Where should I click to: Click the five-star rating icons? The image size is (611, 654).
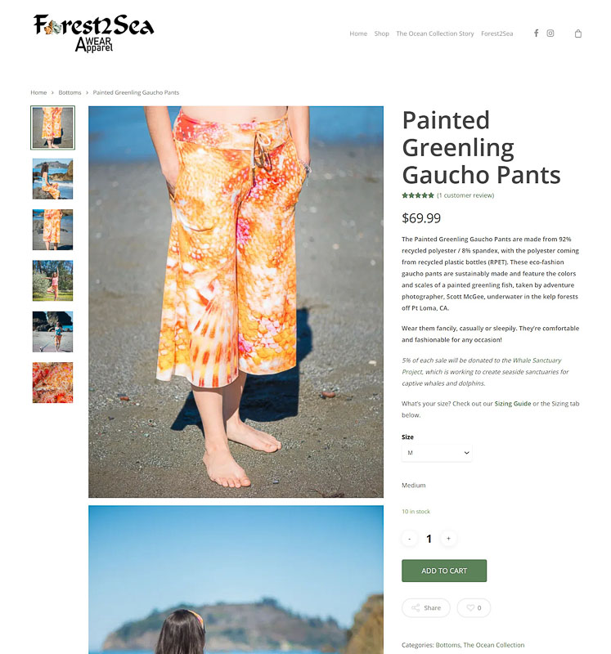[x=418, y=195]
